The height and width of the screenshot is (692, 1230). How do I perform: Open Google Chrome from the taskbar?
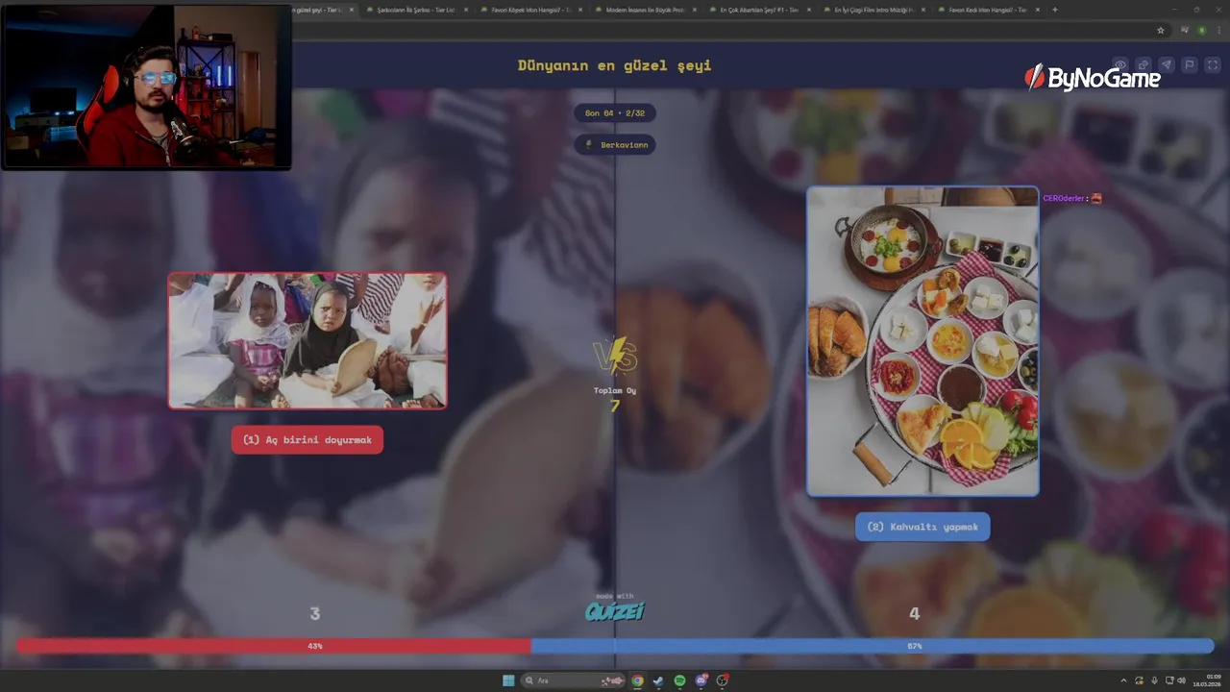pyautogui.click(x=637, y=680)
